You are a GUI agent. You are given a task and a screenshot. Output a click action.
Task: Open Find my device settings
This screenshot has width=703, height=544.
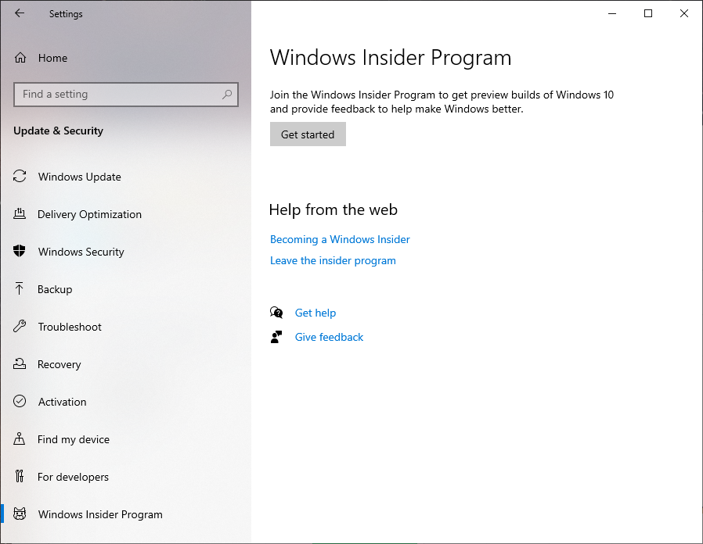tap(74, 440)
